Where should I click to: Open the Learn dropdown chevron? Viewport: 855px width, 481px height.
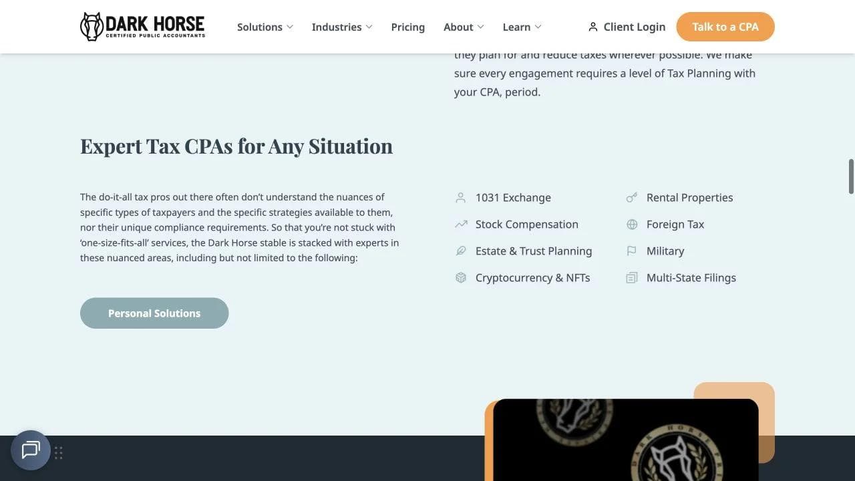coord(538,27)
